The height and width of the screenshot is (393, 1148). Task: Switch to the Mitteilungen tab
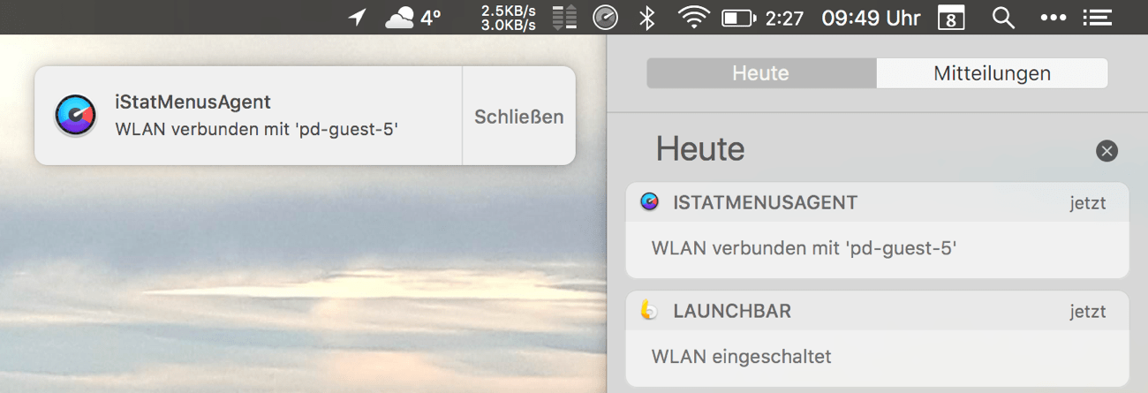coord(992,73)
